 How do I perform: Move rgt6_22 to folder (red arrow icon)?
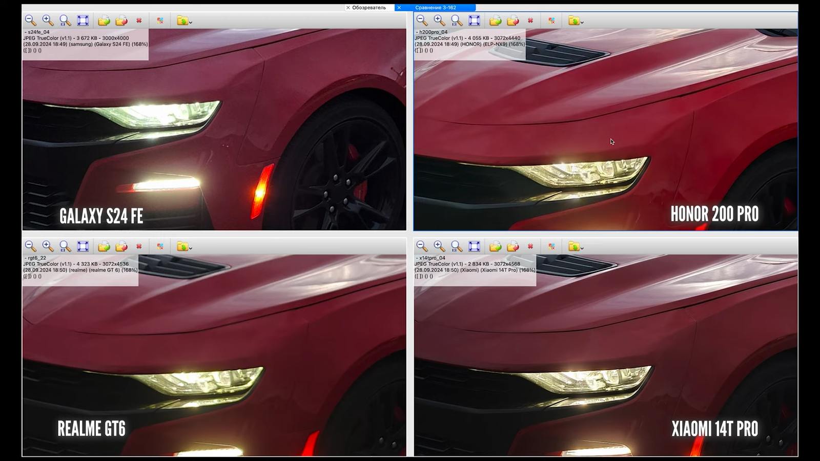point(121,246)
